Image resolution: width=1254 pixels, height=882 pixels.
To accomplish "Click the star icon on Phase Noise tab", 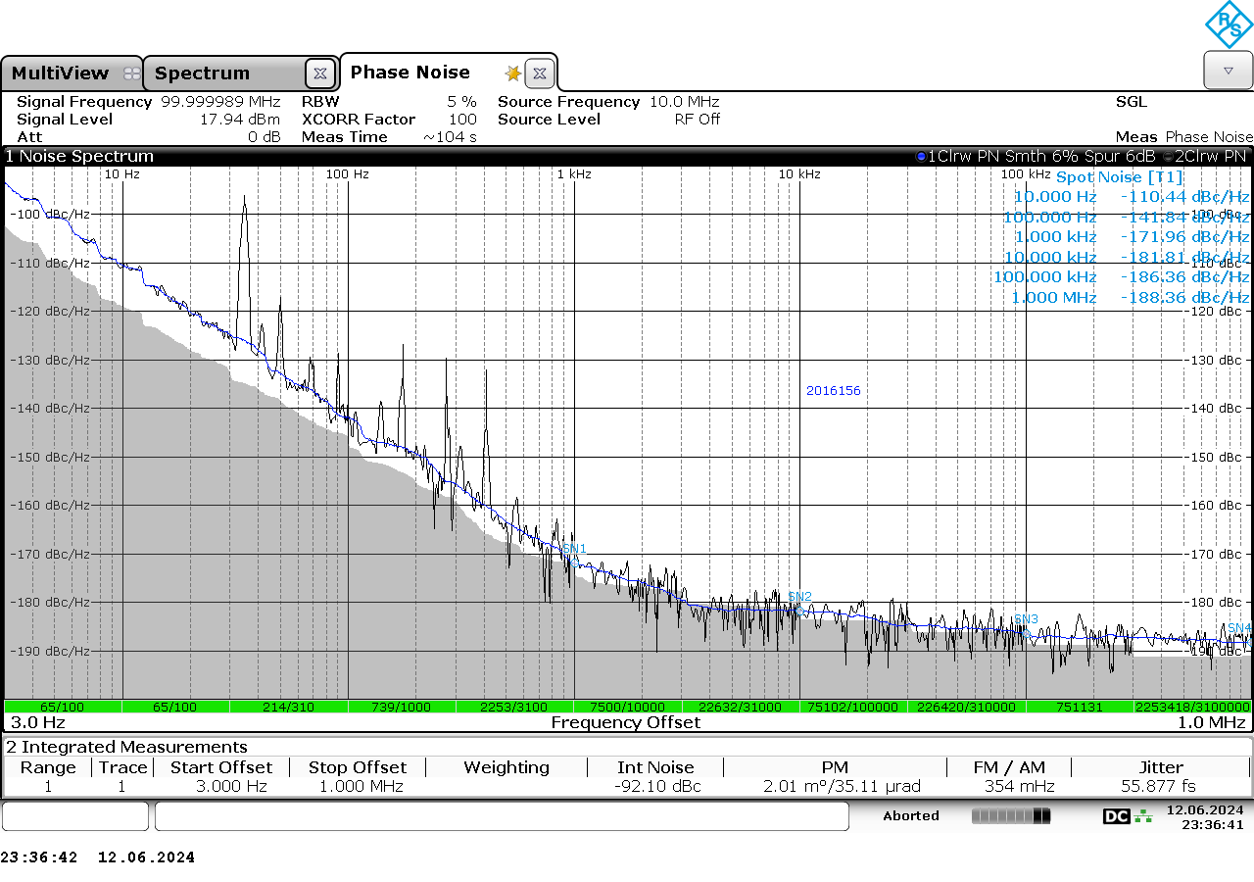I will 512,73.
